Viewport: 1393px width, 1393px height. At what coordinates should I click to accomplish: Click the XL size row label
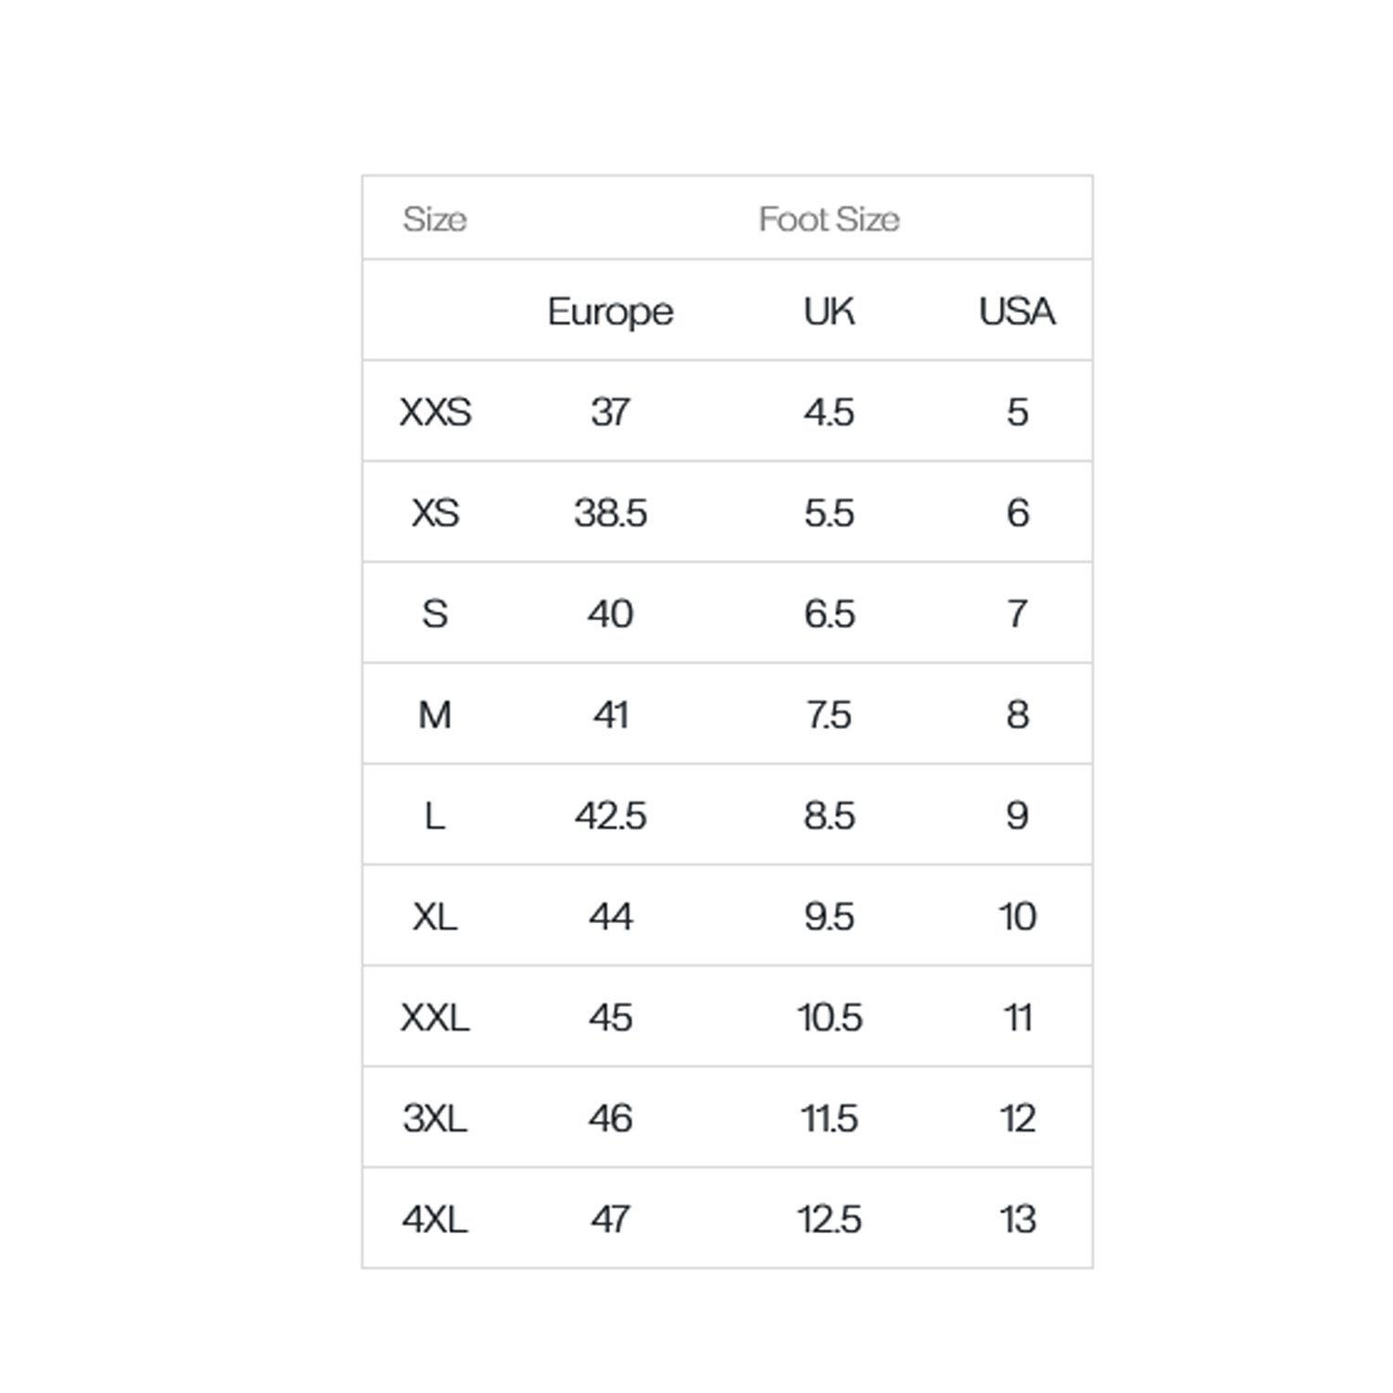435,917
